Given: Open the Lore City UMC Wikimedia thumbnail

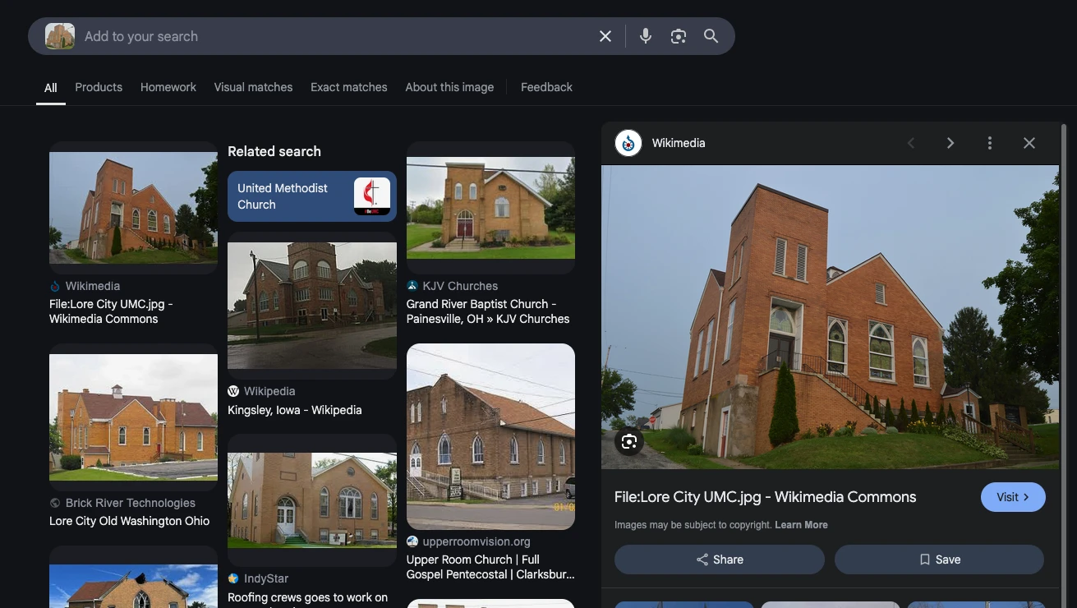Looking at the screenshot, I should 133,207.
